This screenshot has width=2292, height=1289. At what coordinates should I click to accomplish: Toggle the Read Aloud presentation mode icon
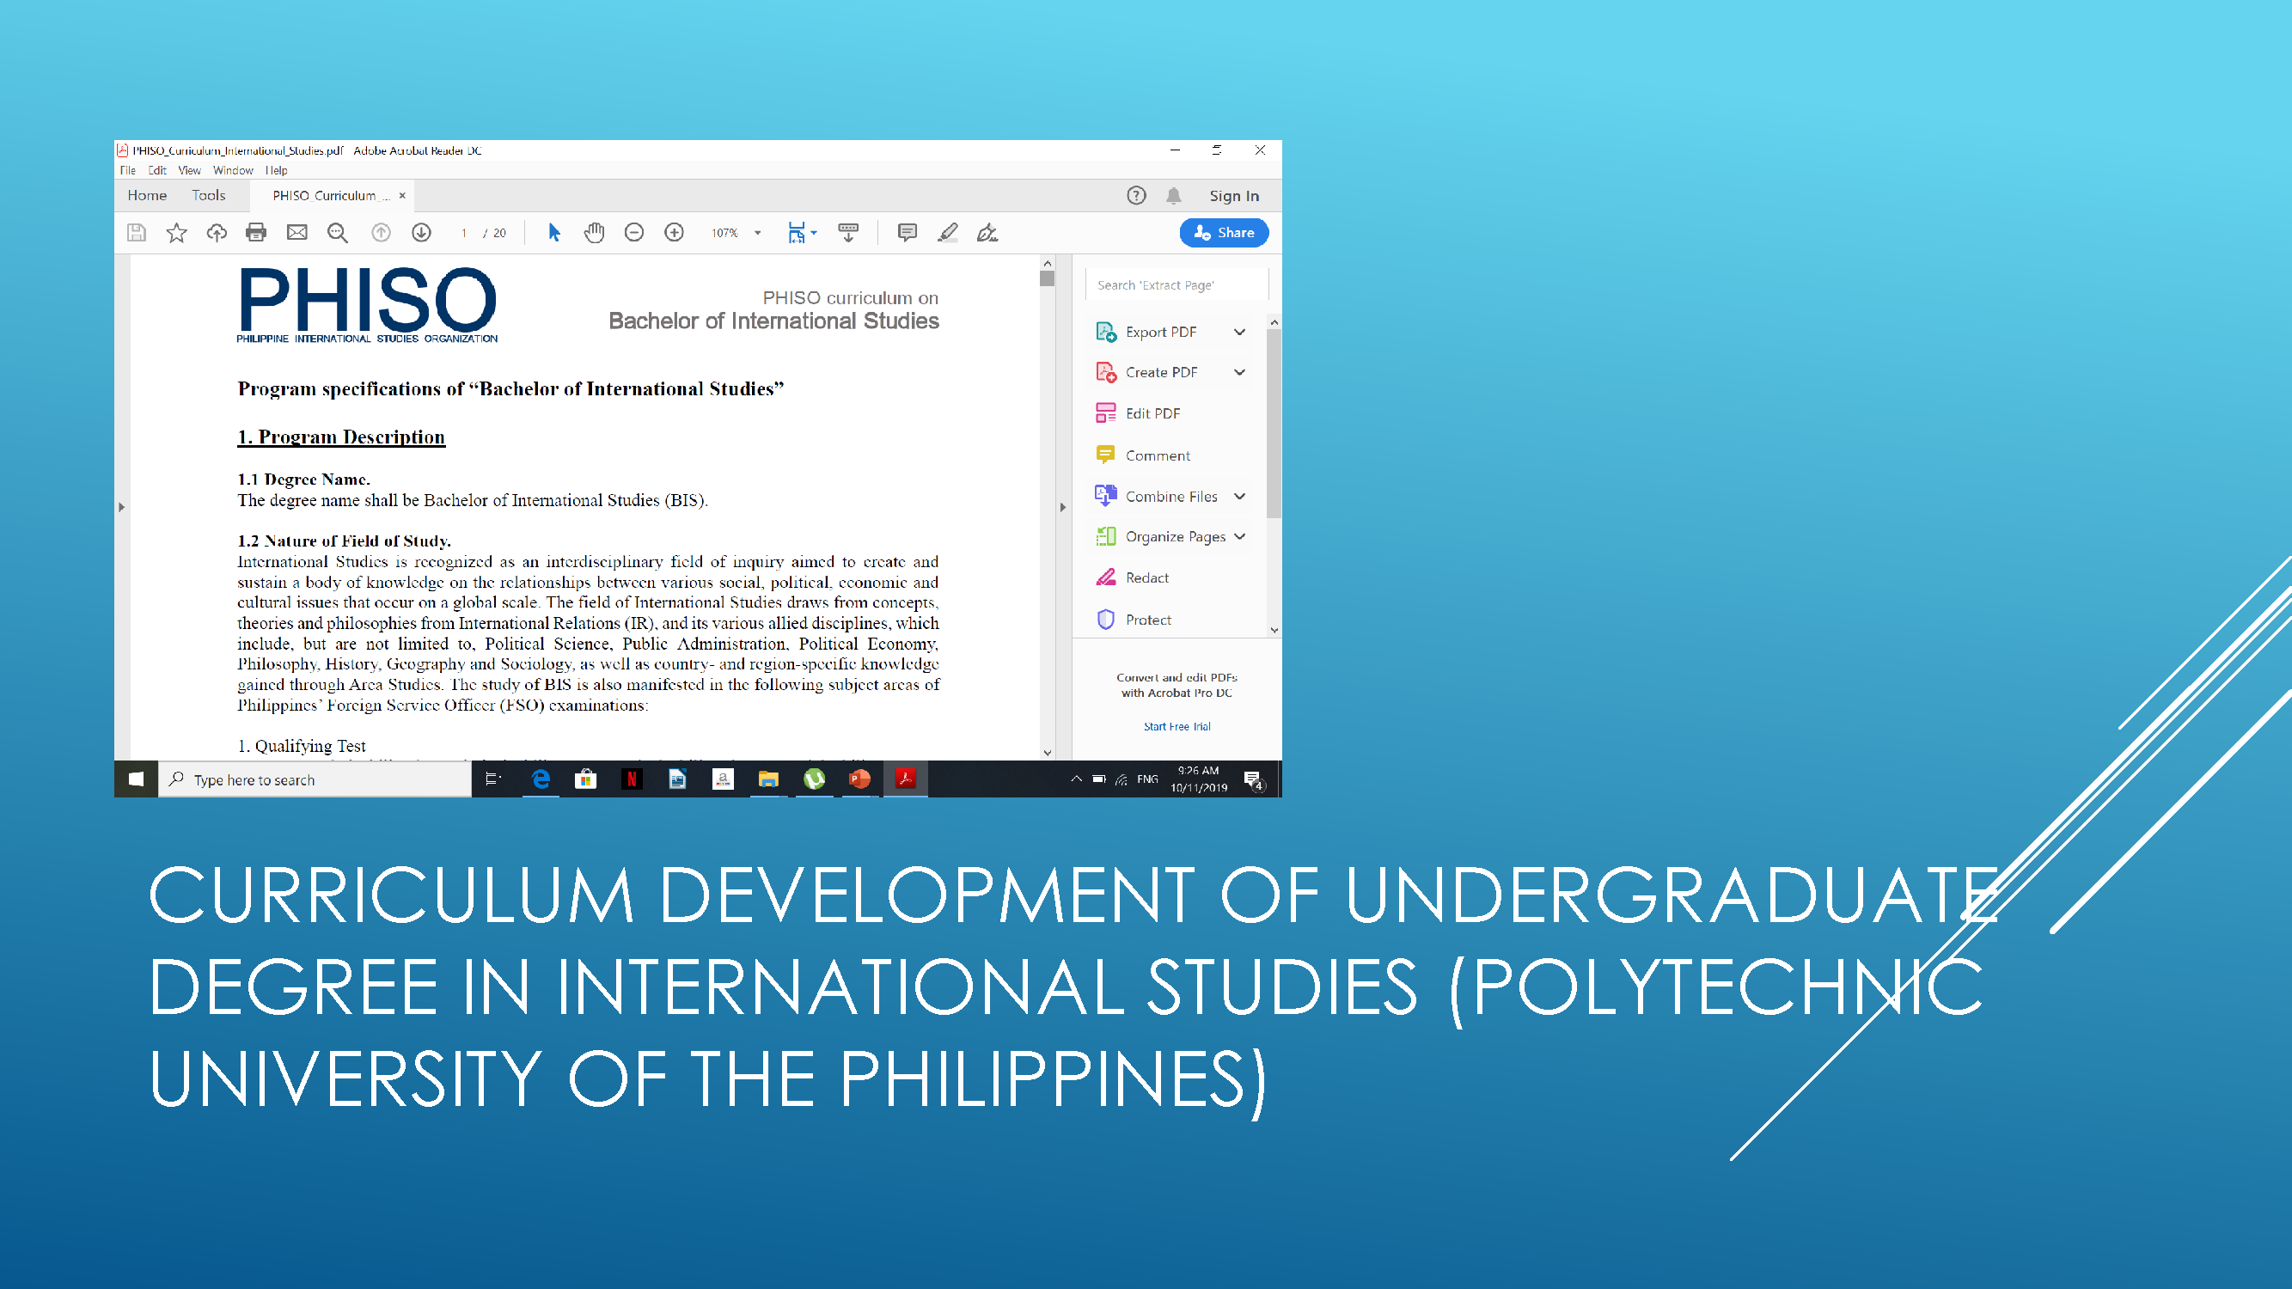[847, 232]
